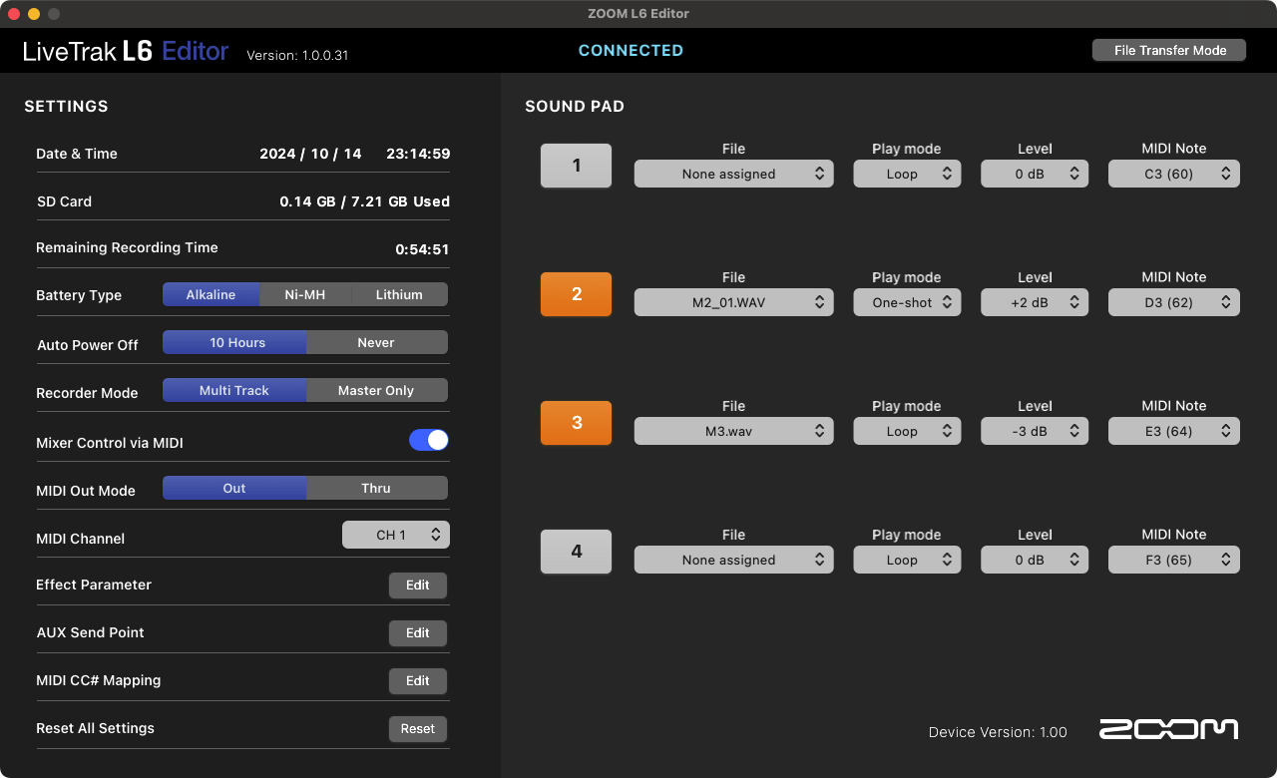1277x778 pixels.
Task: Click the SD Card usage value
Action: 364,201
